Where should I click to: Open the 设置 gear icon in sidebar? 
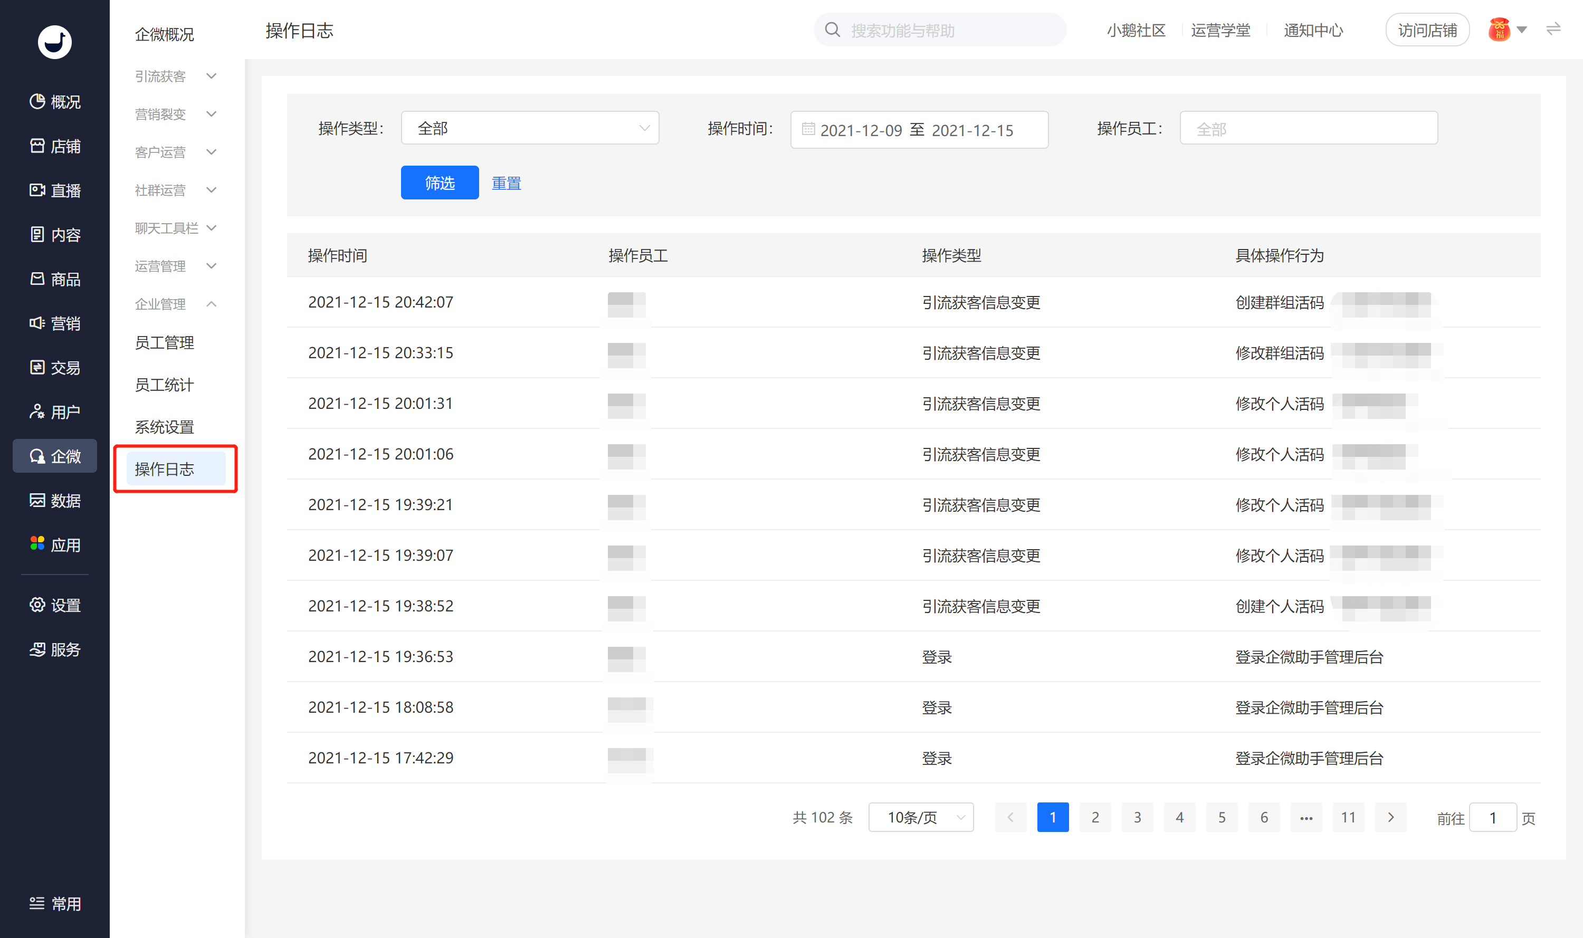pos(37,604)
